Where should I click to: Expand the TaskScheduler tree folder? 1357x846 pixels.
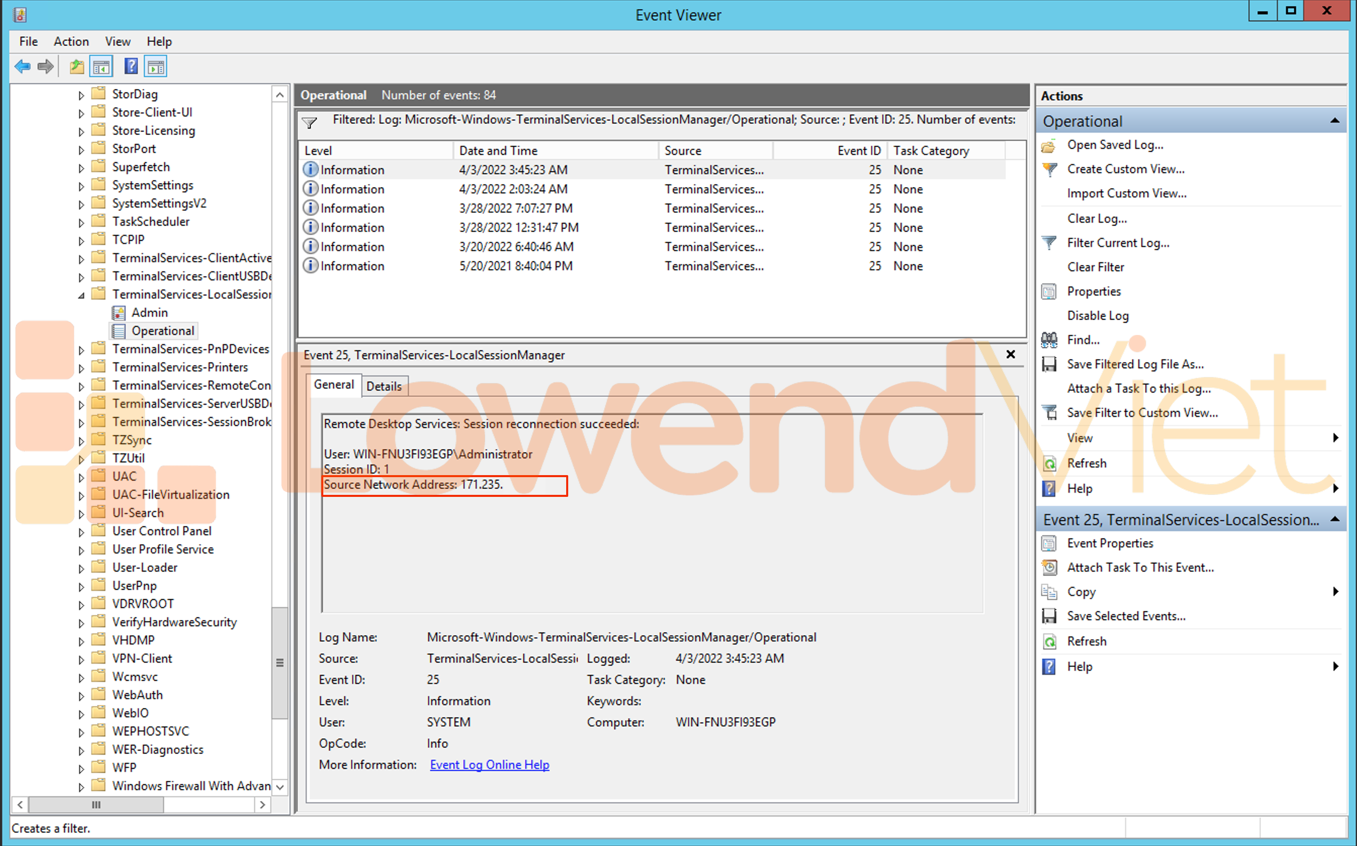point(81,222)
